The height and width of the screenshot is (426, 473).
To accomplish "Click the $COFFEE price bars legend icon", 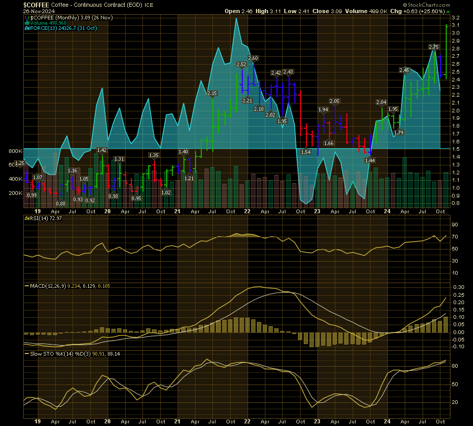I will 26,17.
